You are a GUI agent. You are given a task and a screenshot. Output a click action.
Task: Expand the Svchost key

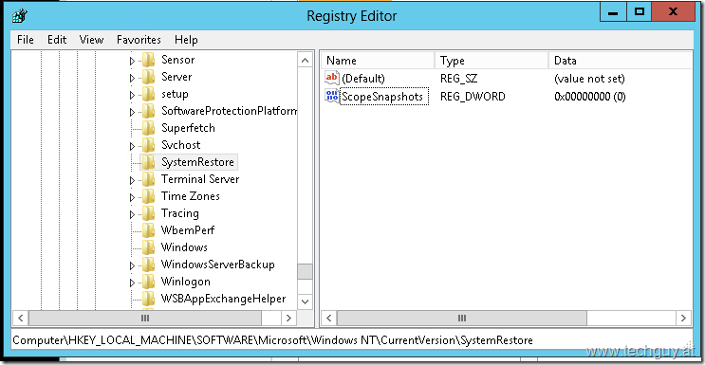pyautogui.click(x=132, y=146)
